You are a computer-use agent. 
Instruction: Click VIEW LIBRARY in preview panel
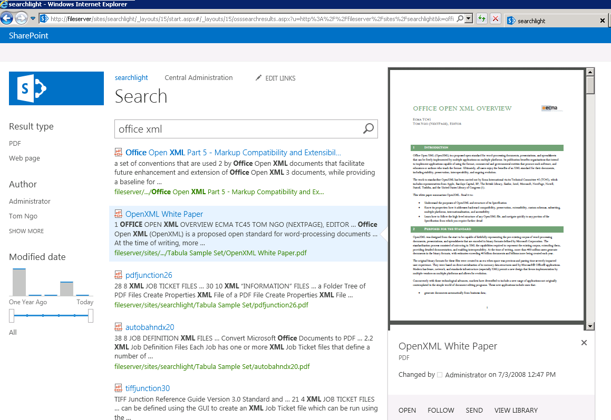(x=516, y=411)
